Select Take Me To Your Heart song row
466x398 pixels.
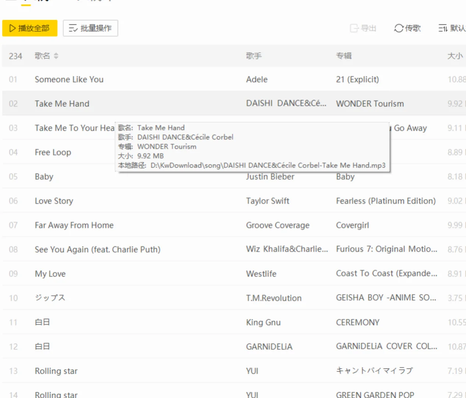click(x=75, y=128)
